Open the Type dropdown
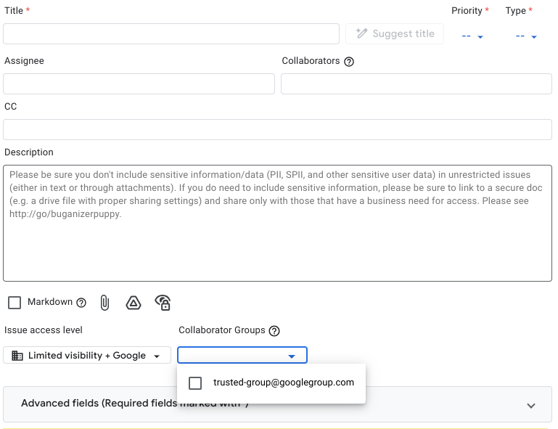 coord(526,36)
